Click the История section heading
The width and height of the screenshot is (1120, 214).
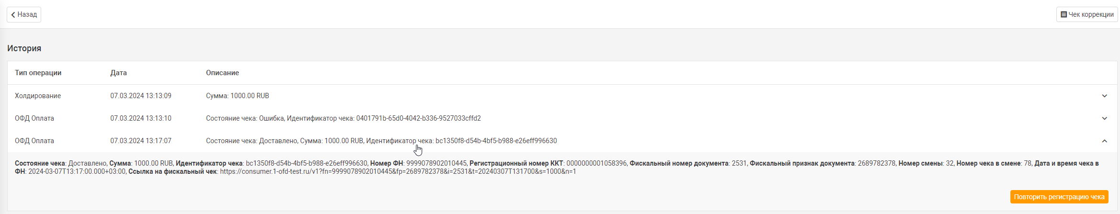click(24, 48)
